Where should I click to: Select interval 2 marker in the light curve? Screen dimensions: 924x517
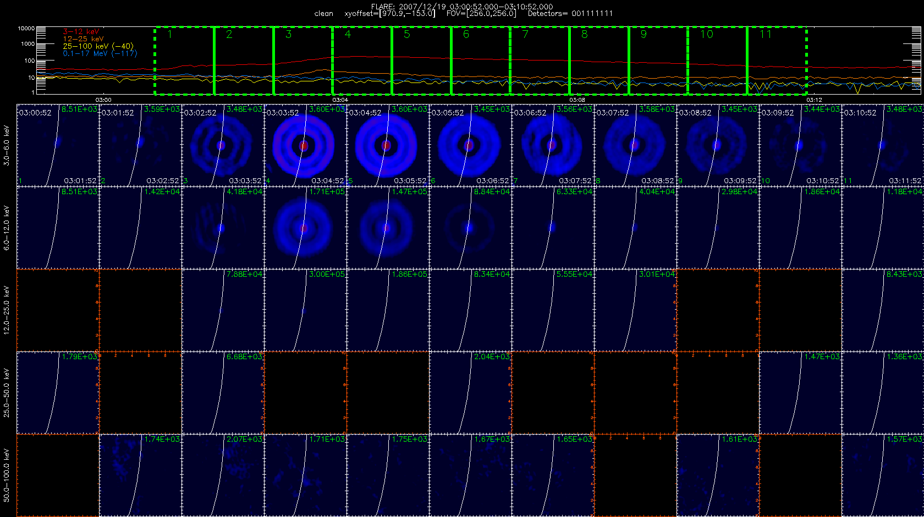tap(229, 34)
